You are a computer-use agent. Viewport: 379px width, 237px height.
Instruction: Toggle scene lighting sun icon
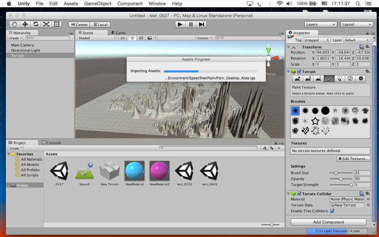tap(132, 38)
